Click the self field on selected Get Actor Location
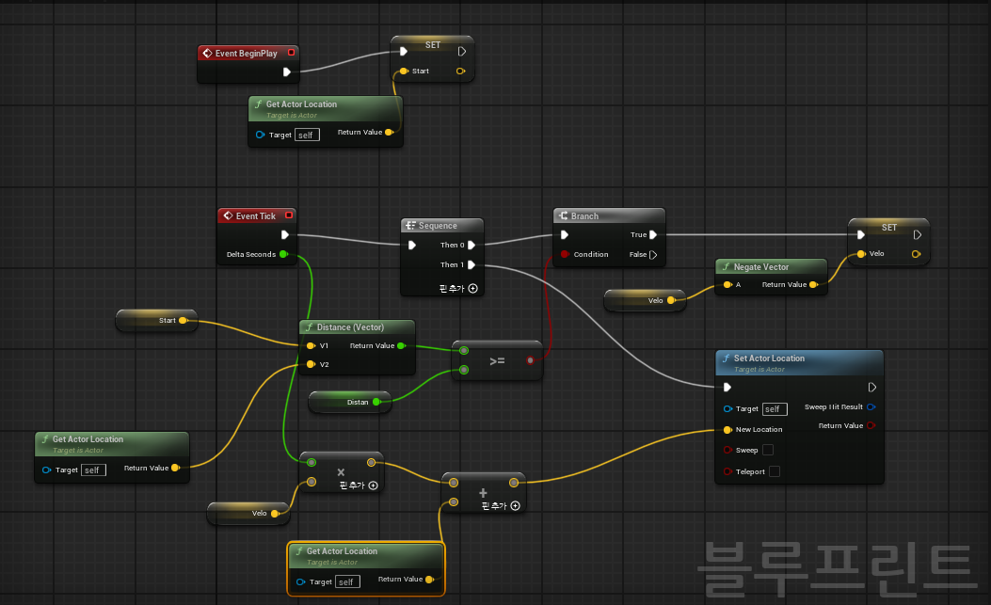 tap(347, 581)
